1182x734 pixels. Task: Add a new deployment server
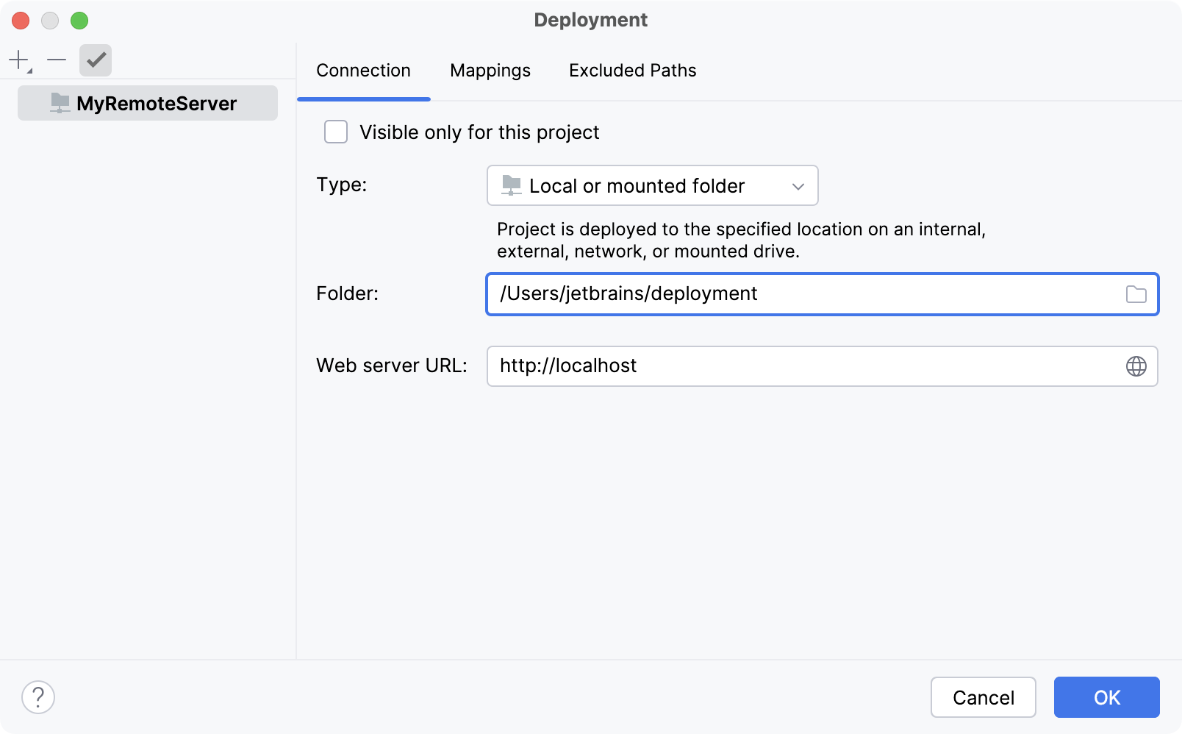click(x=16, y=60)
